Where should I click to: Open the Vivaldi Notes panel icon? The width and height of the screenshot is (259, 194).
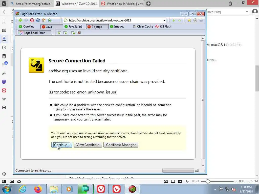click(4, 56)
